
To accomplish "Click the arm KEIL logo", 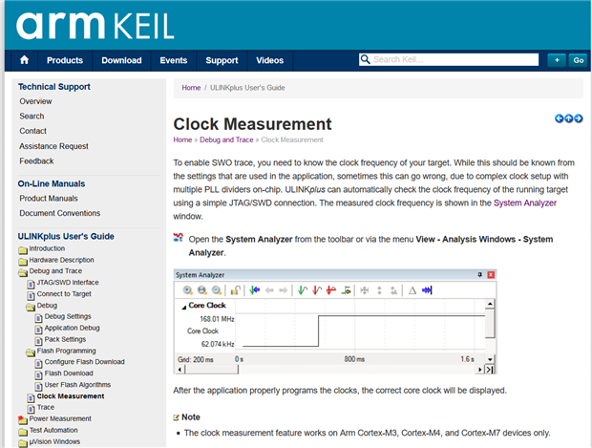I will pyautogui.click(x=95, y=26).
